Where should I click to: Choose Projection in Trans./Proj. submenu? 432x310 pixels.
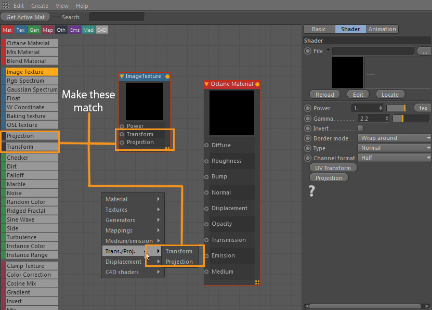coord(179,262)
